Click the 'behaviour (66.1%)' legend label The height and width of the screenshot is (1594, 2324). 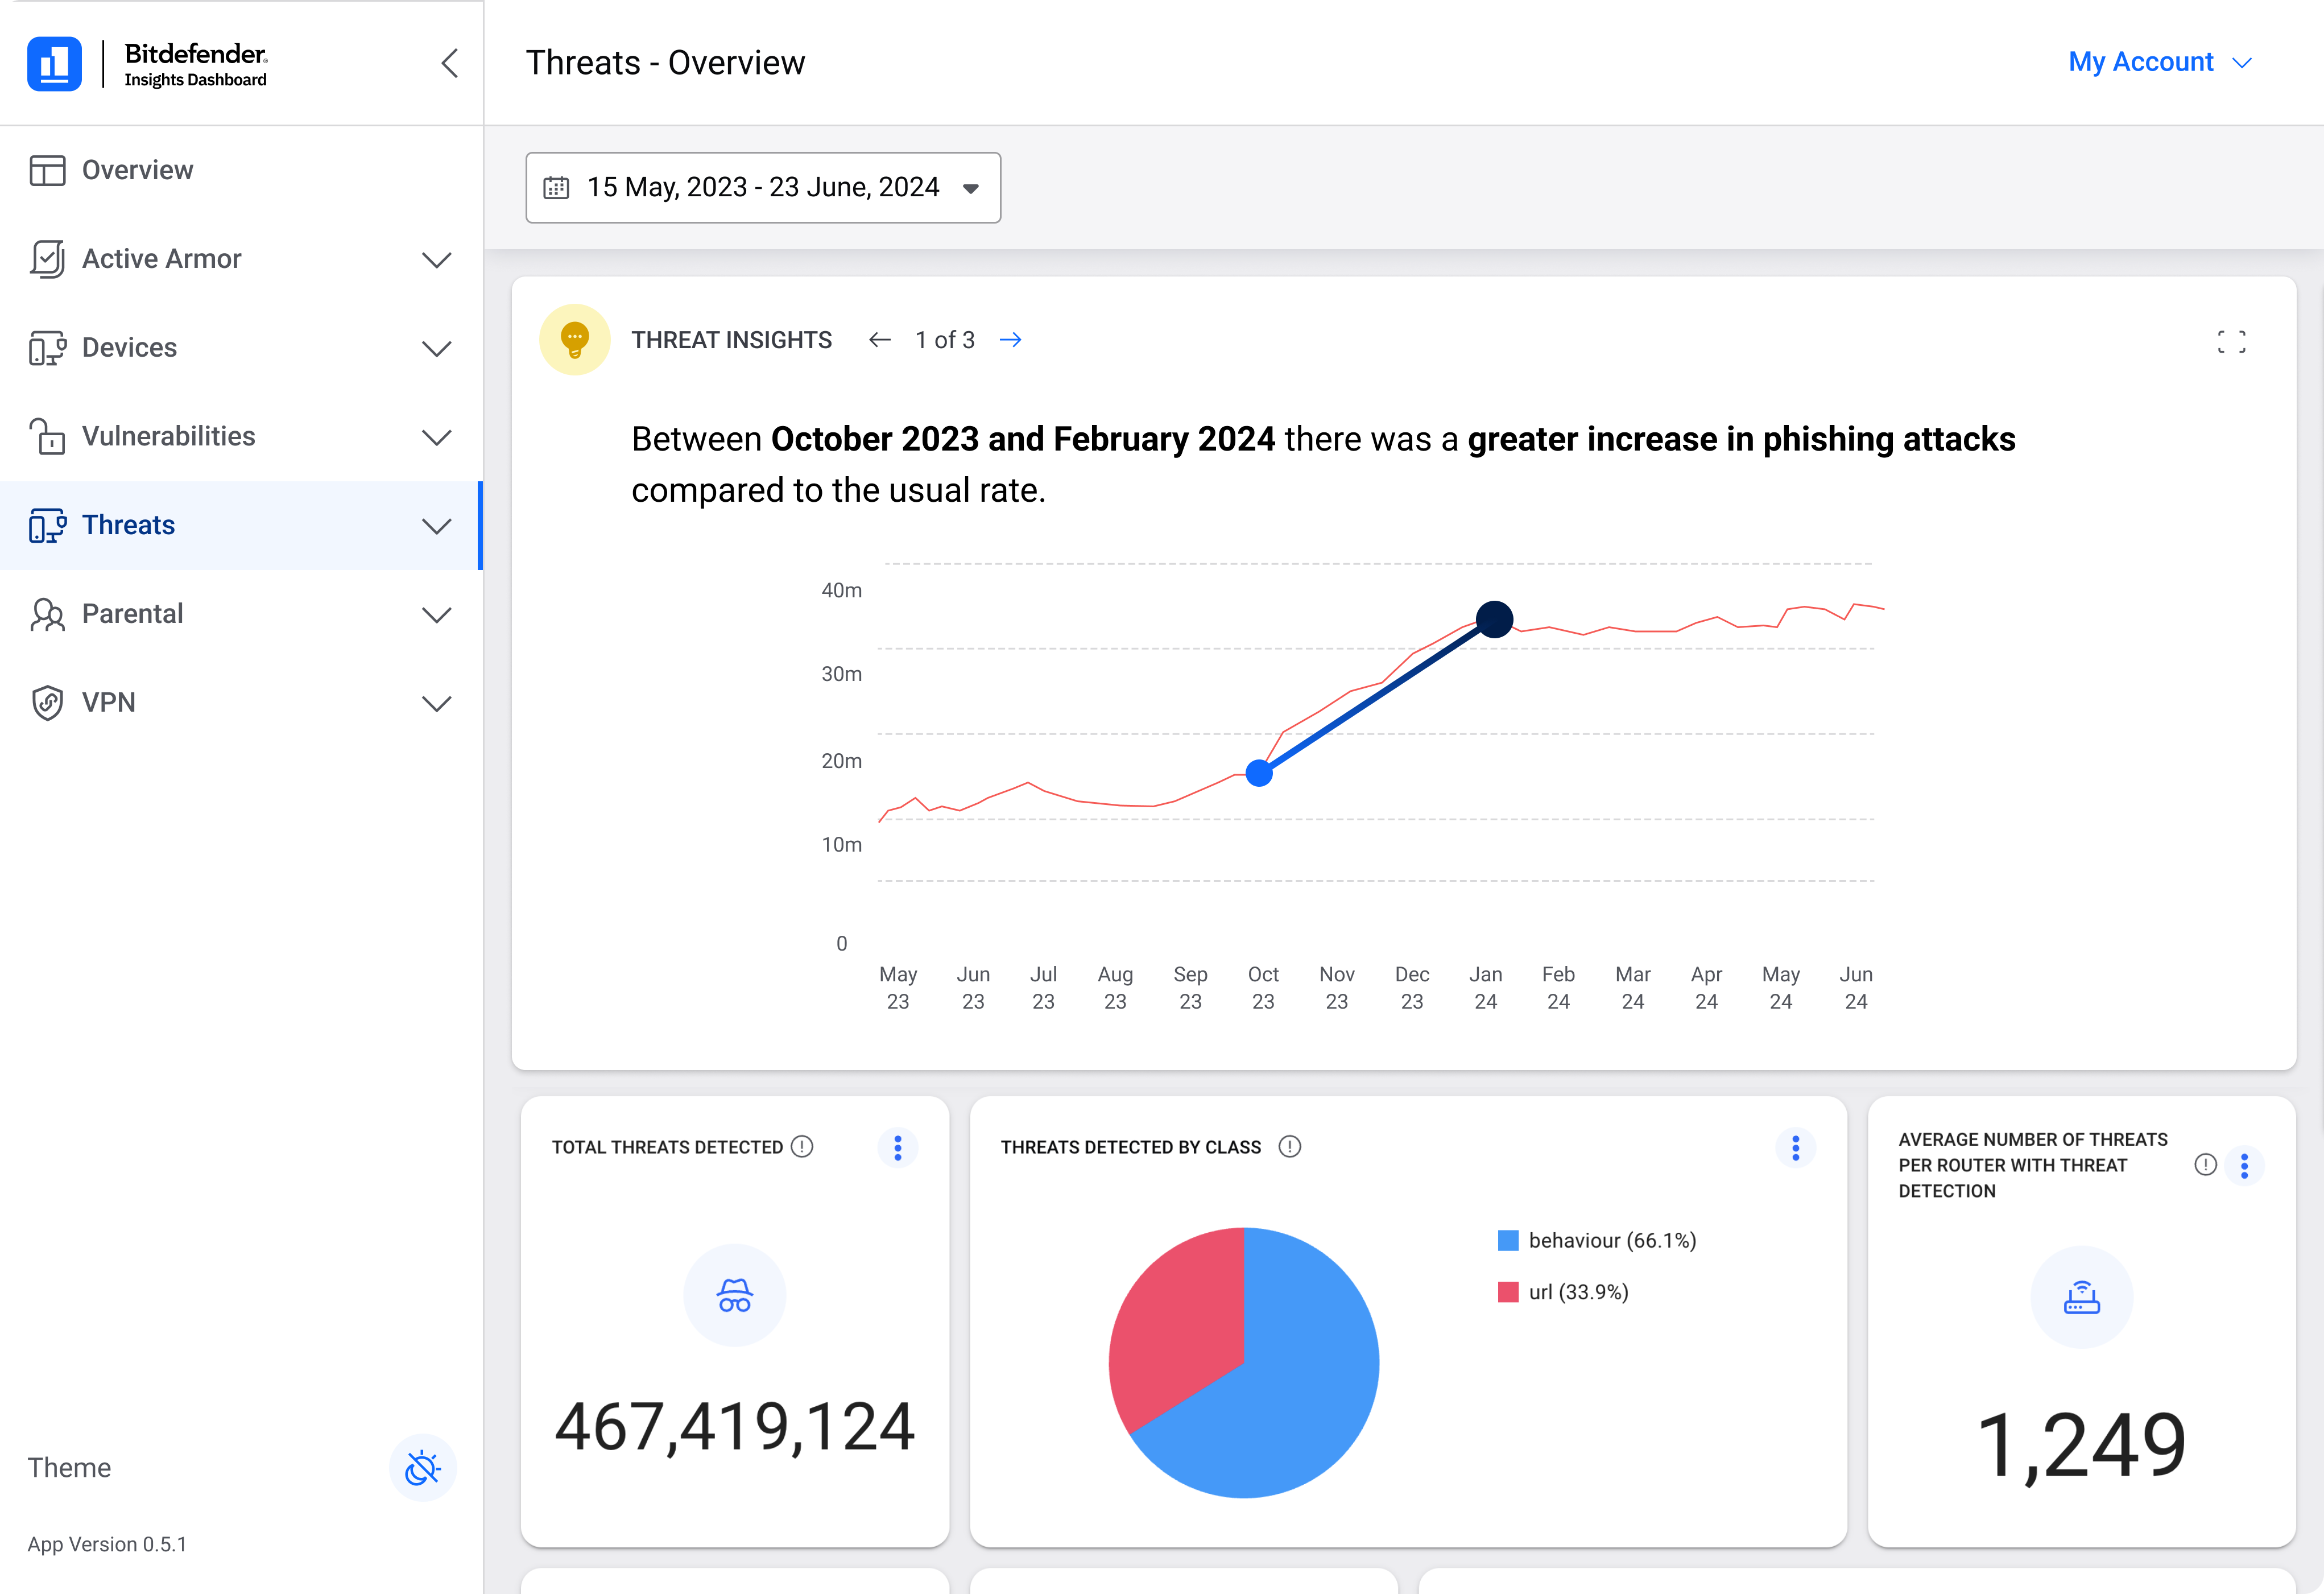click(1613, 1241)
